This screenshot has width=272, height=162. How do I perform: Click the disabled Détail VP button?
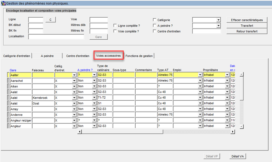(x=212, y=156)
